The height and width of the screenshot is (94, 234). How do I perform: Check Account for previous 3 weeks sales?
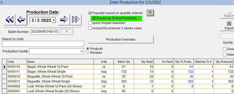coord(90,28)
